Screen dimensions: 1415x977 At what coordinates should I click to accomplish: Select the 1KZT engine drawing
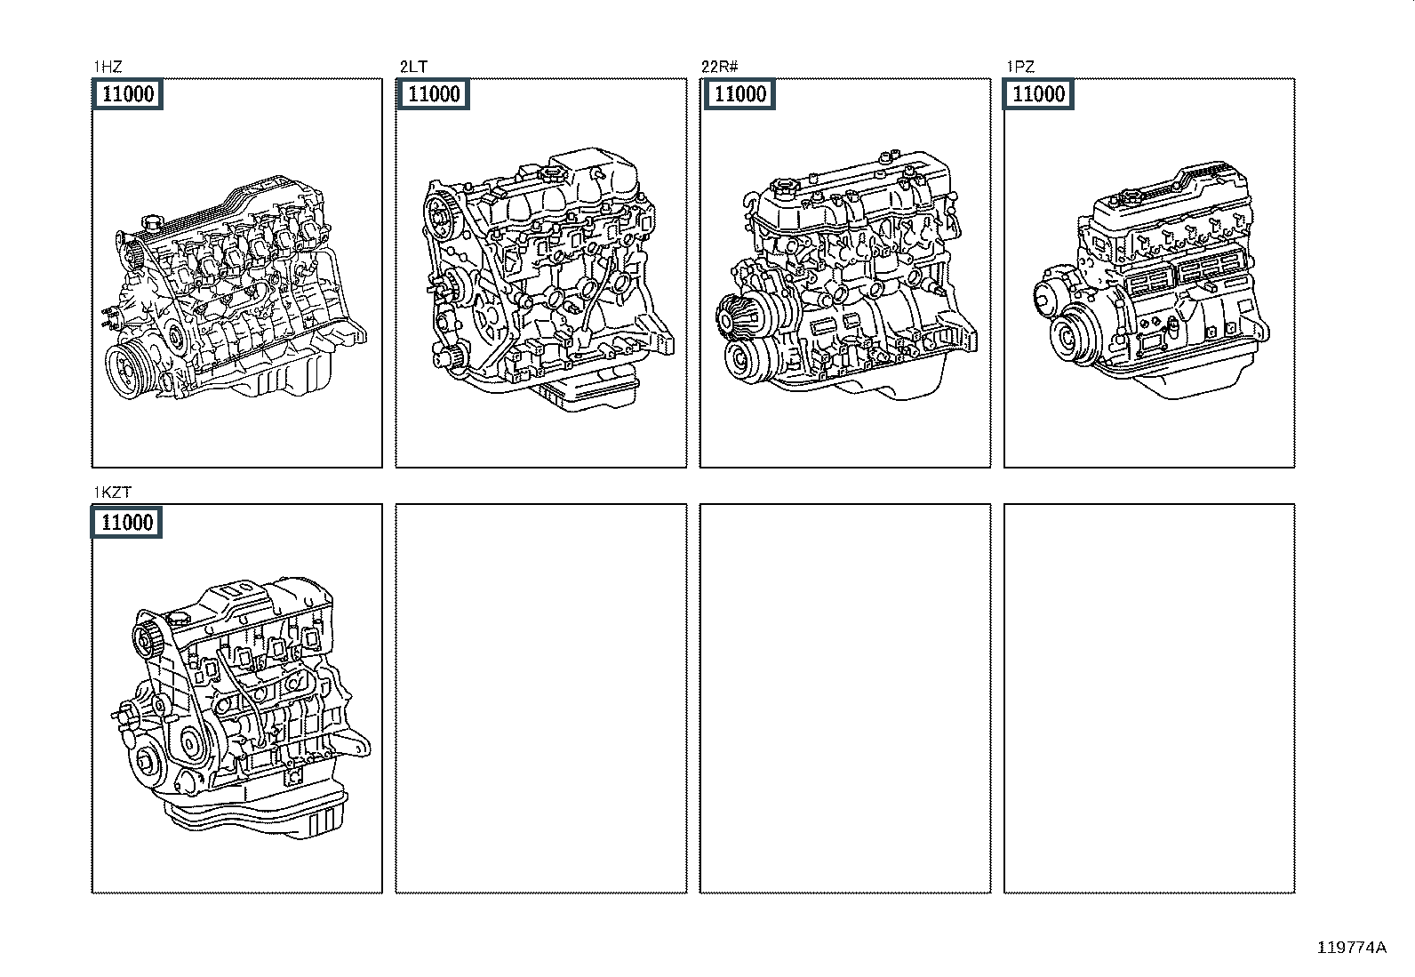pos(240,707)
